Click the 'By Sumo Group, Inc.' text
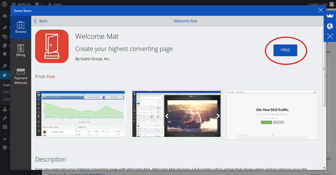This screenshot has height=175, width=336. pos(92,59)
